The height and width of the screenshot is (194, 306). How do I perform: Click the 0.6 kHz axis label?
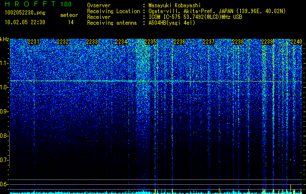pyautogui.click(x=3, y=184)
